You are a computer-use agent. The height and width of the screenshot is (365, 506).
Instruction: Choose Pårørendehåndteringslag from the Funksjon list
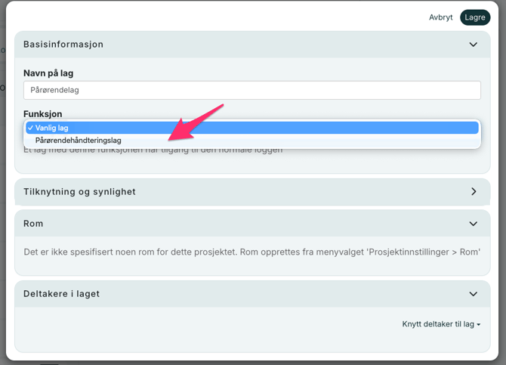coord(79,141)
